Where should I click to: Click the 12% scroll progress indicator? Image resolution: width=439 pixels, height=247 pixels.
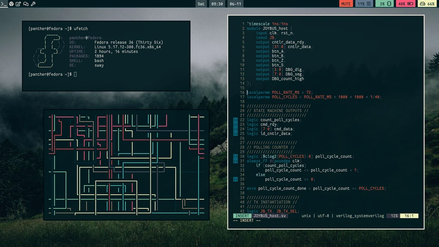pos(393,216)
